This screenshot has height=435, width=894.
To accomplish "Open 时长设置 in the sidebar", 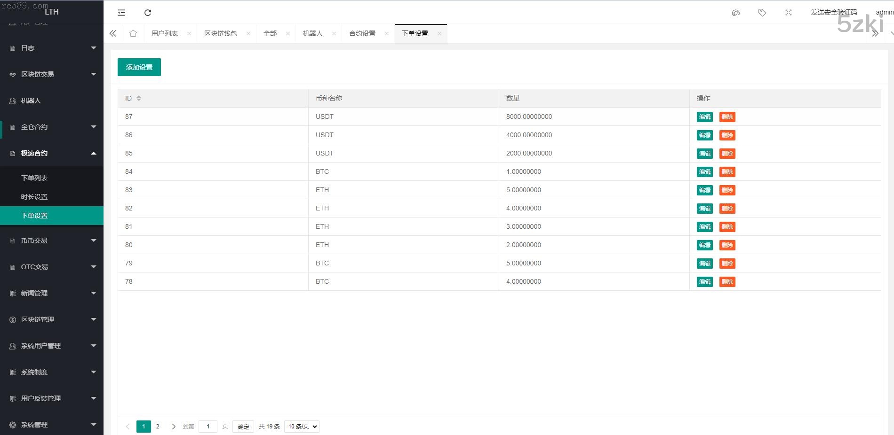I will [x=34, y=197].
